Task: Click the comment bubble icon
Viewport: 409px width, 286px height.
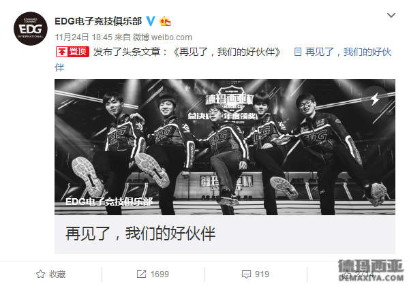Action: pos(246,274)
